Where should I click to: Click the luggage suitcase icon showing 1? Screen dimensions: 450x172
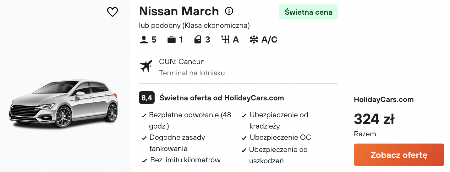pos(171,40)
